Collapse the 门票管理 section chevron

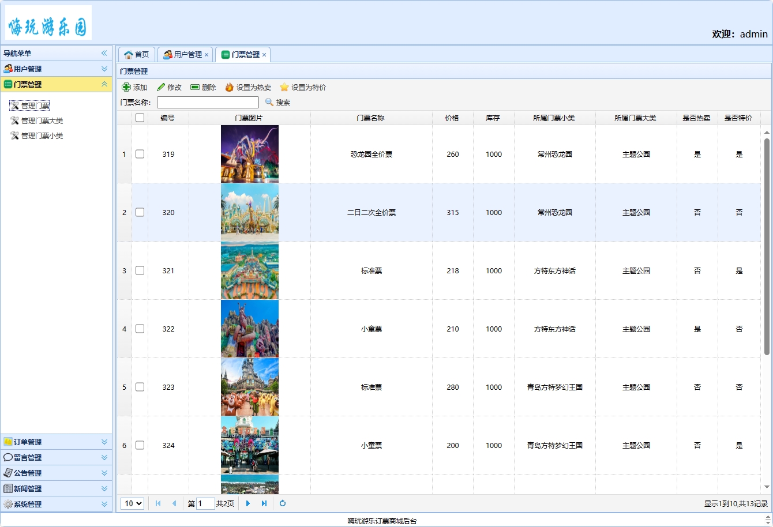click(104, 84)
